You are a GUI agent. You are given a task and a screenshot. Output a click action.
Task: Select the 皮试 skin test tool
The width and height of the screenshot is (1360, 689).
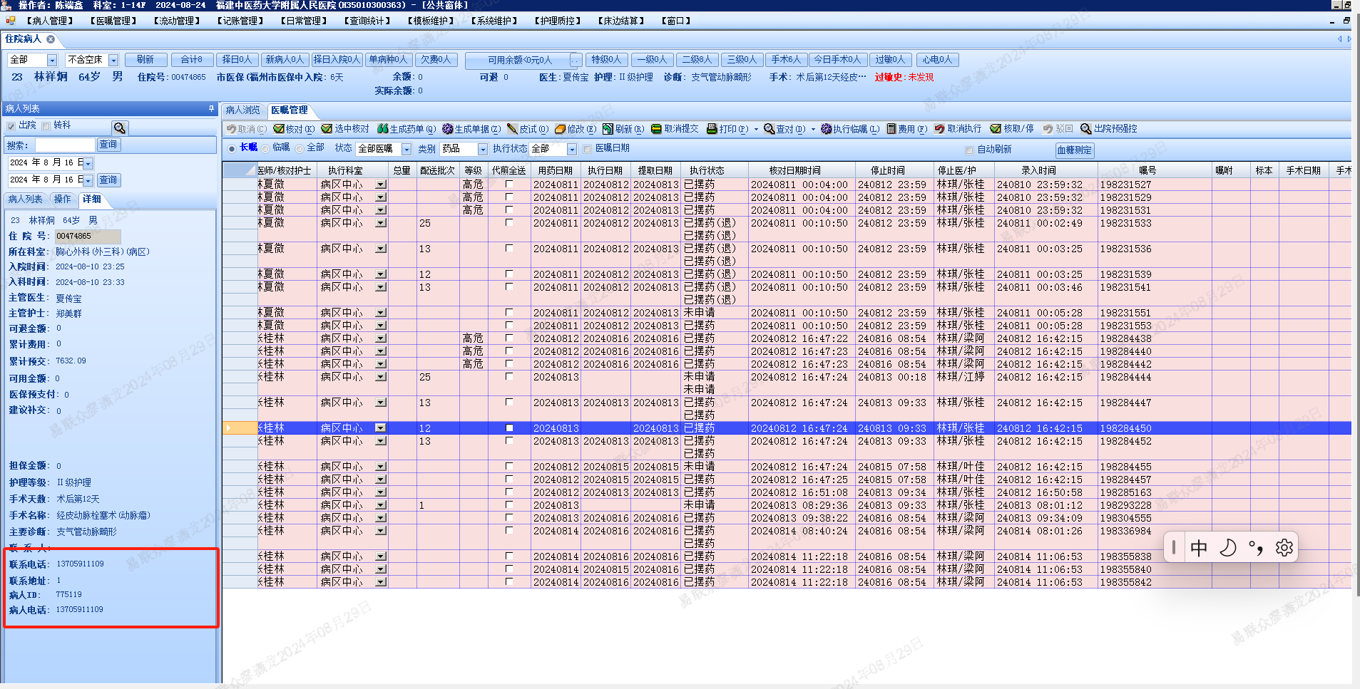pyautogui.click(x=512, y=129)
